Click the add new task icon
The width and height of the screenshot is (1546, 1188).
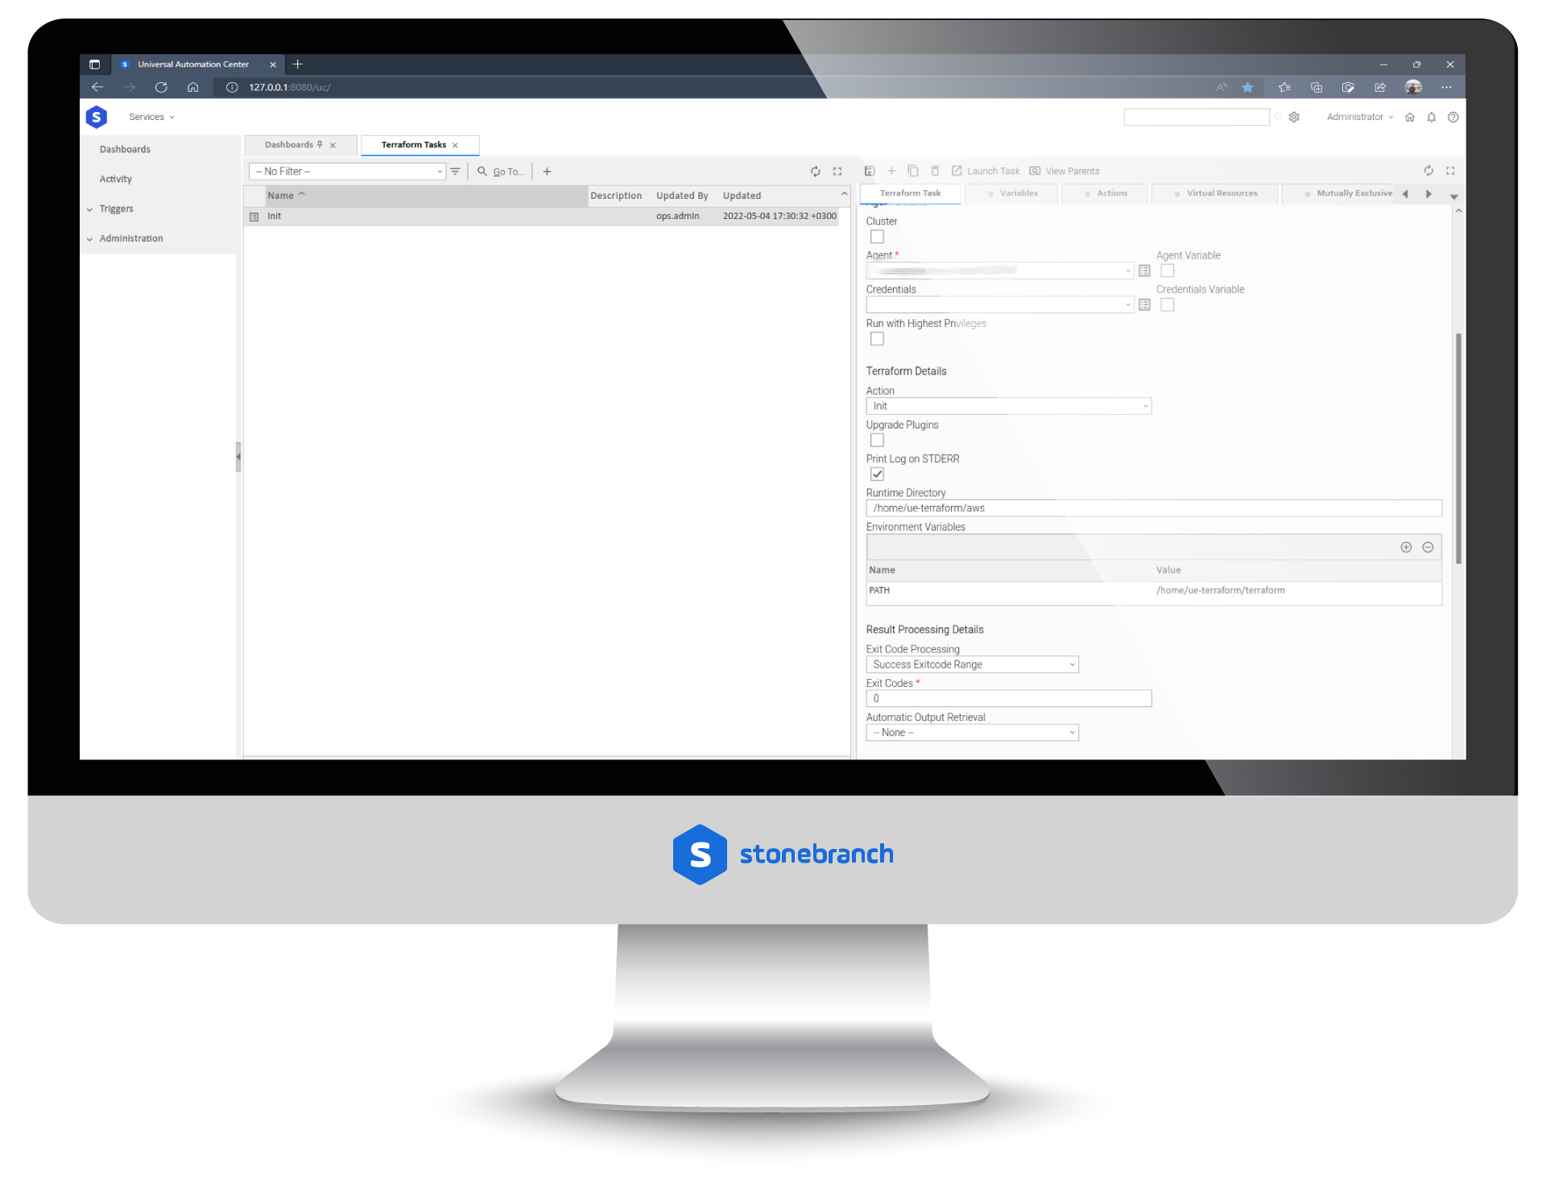click(892, 171)
